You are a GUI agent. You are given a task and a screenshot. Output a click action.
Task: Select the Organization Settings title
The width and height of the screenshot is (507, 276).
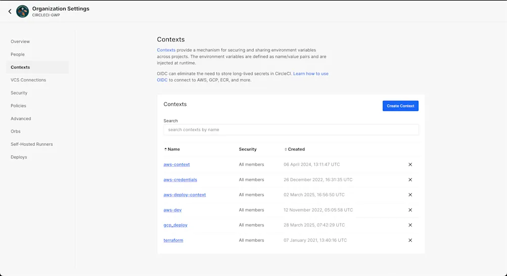tap(61, 9)
